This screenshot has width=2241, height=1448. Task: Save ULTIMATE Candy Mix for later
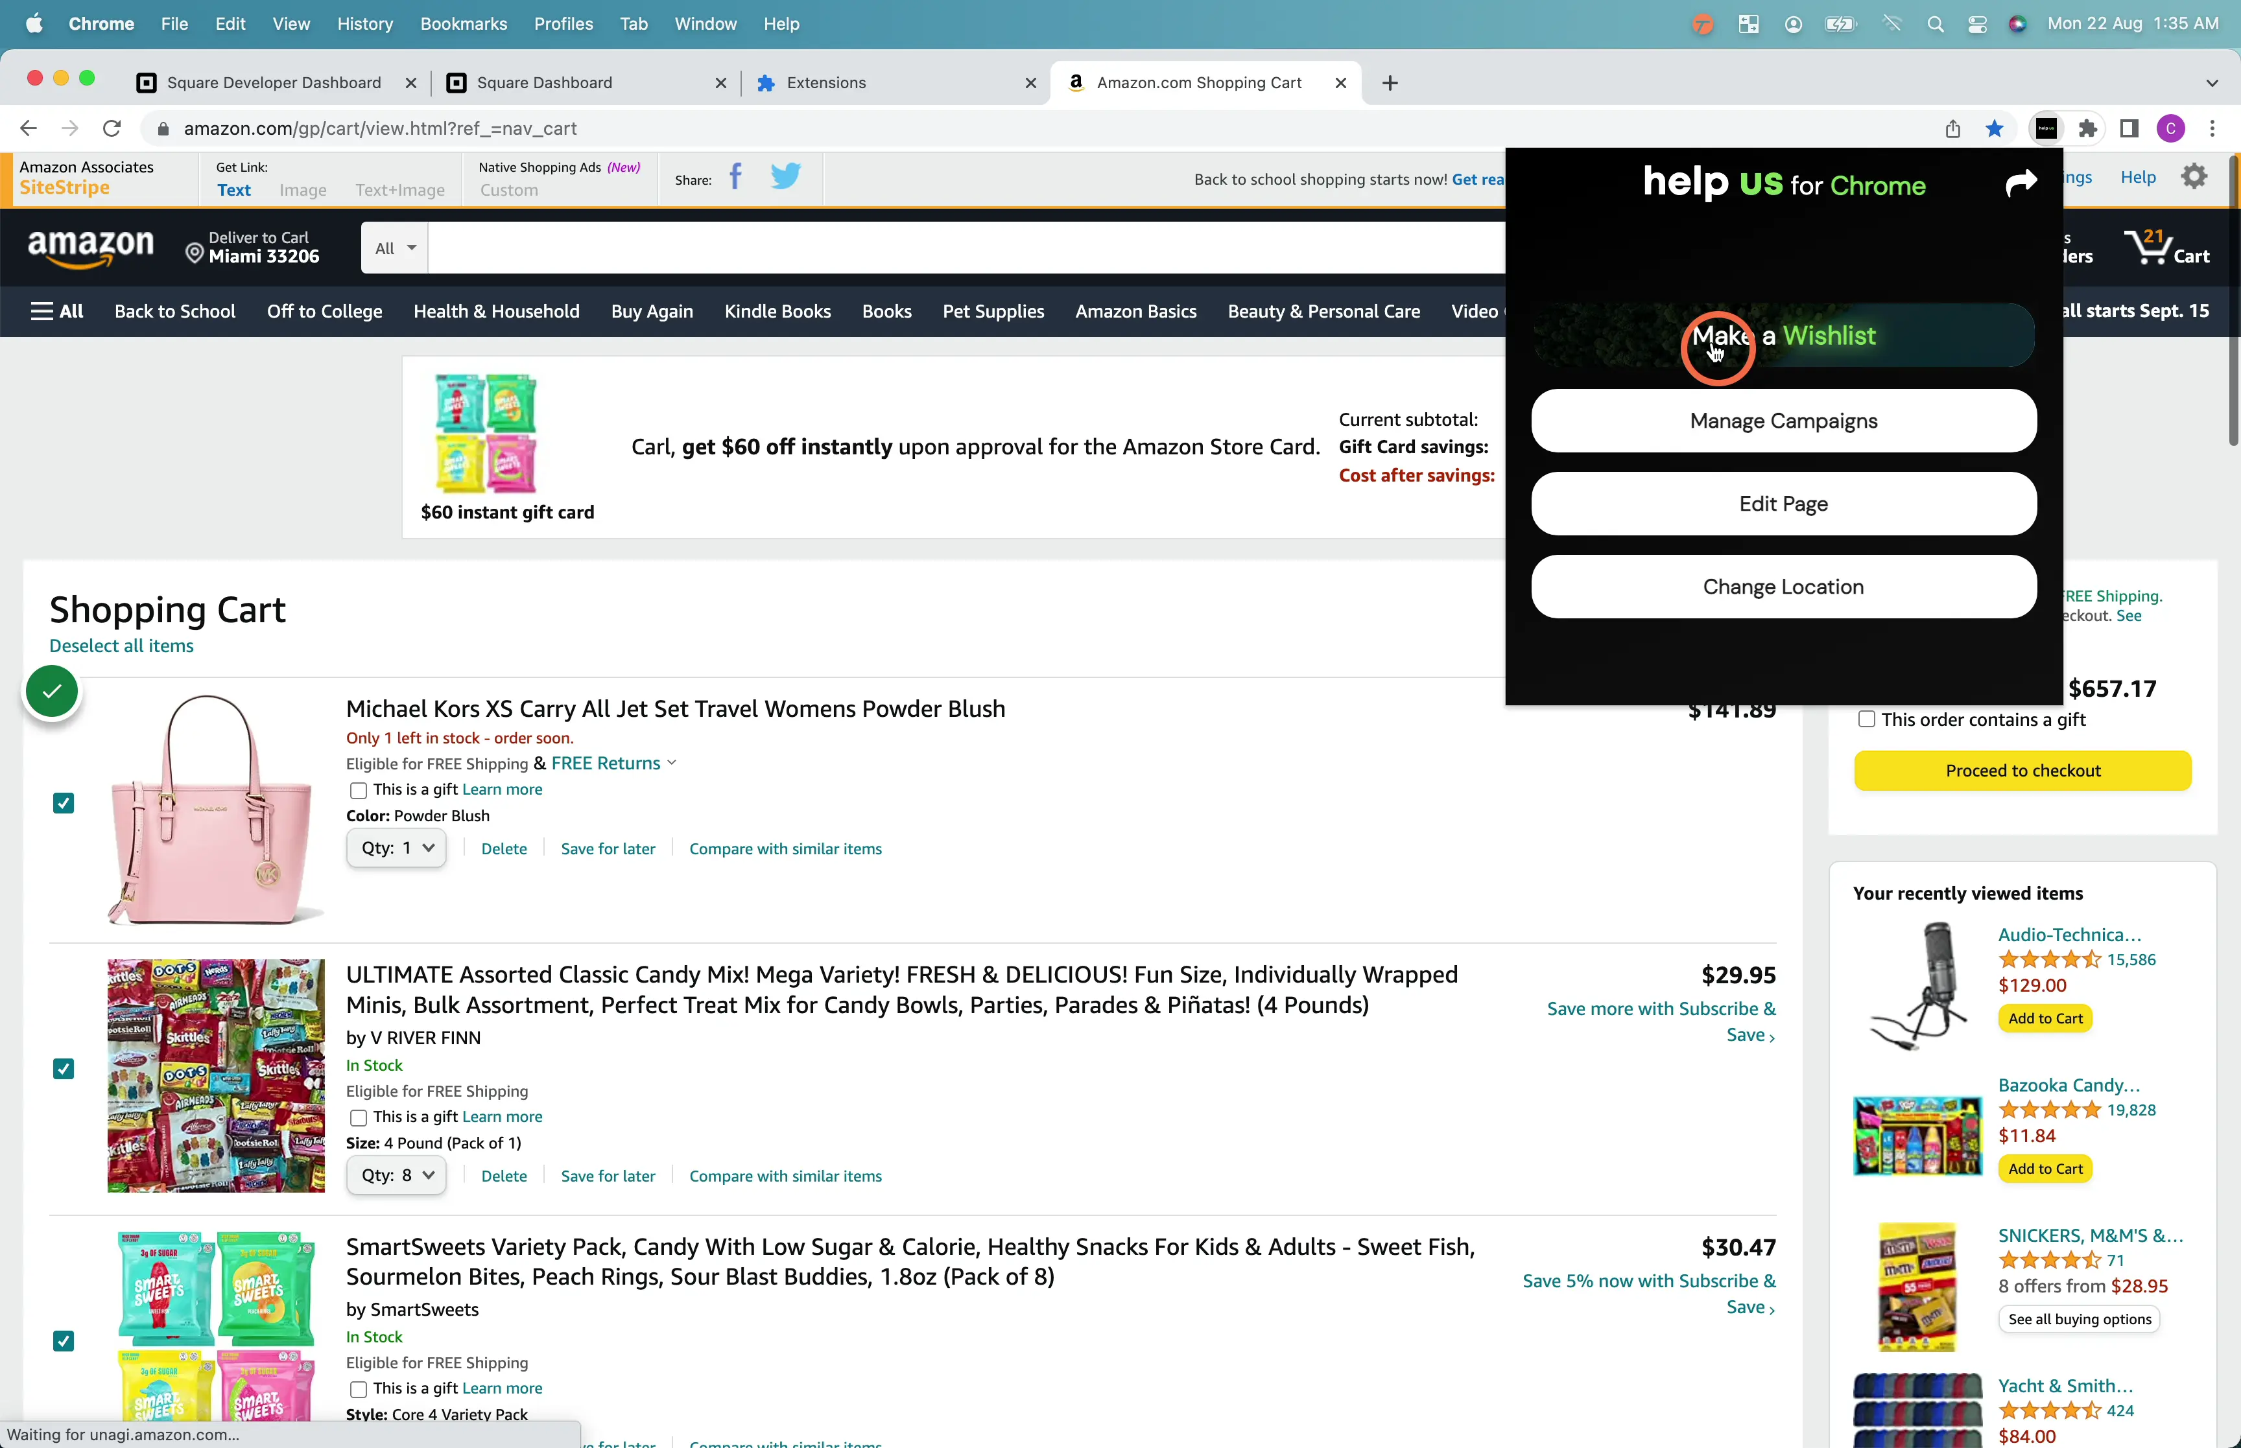coord(608,1176)
